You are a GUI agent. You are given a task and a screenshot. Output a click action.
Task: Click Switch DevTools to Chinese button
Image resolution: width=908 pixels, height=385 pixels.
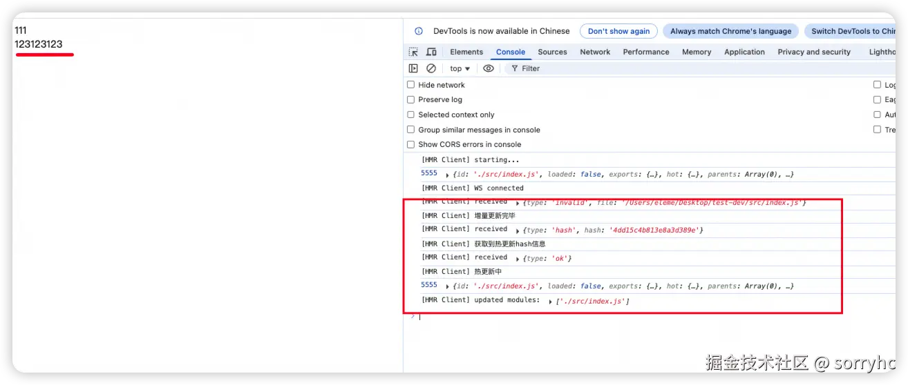(850, 31)
